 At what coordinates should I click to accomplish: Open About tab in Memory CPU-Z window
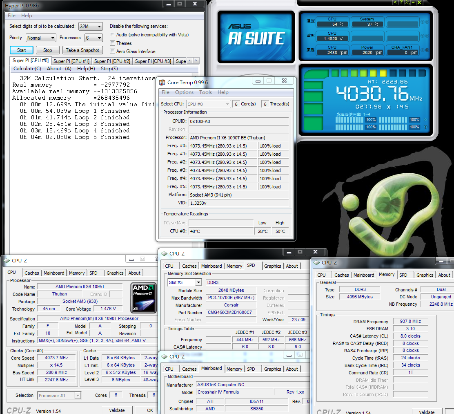pyautogui.click(x=444, y=275)
